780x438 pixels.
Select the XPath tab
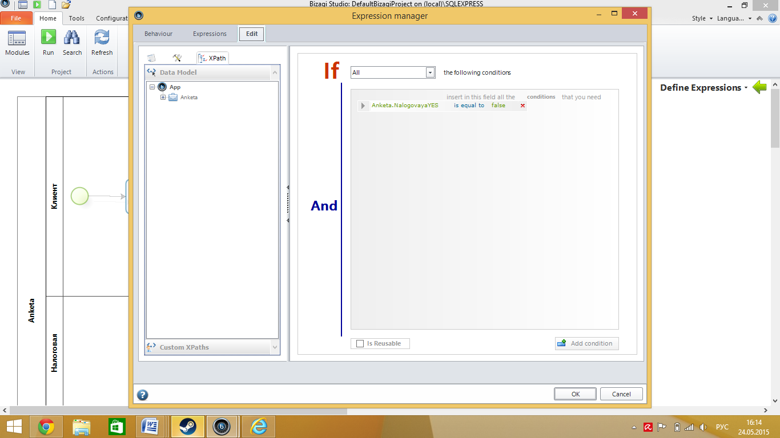(212, 58)
